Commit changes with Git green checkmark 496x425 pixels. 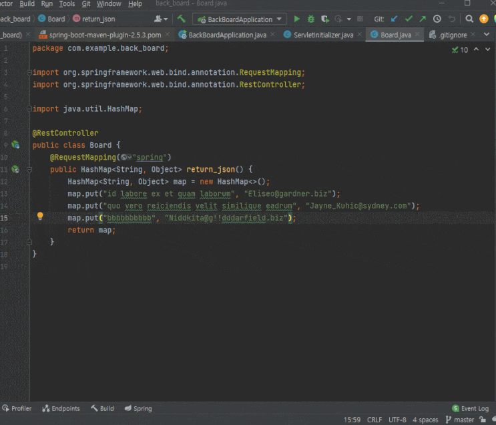pos(409,19)
